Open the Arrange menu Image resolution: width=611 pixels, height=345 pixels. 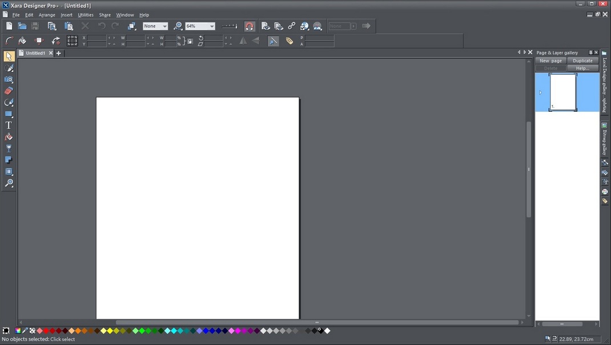pos(47,15)
